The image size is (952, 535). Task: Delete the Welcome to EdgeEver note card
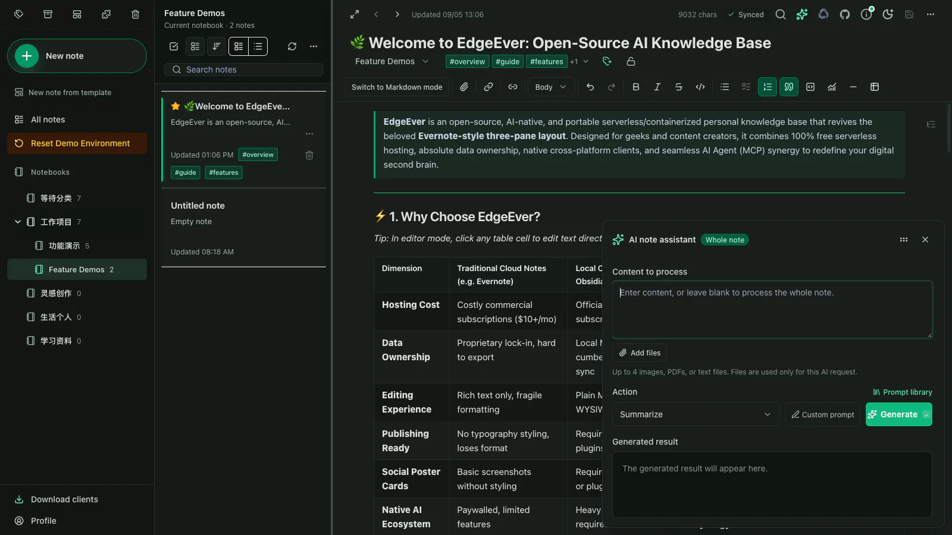[309, 155]
